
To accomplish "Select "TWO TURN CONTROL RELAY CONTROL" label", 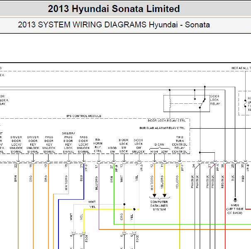I will click(x=180, y=144).
